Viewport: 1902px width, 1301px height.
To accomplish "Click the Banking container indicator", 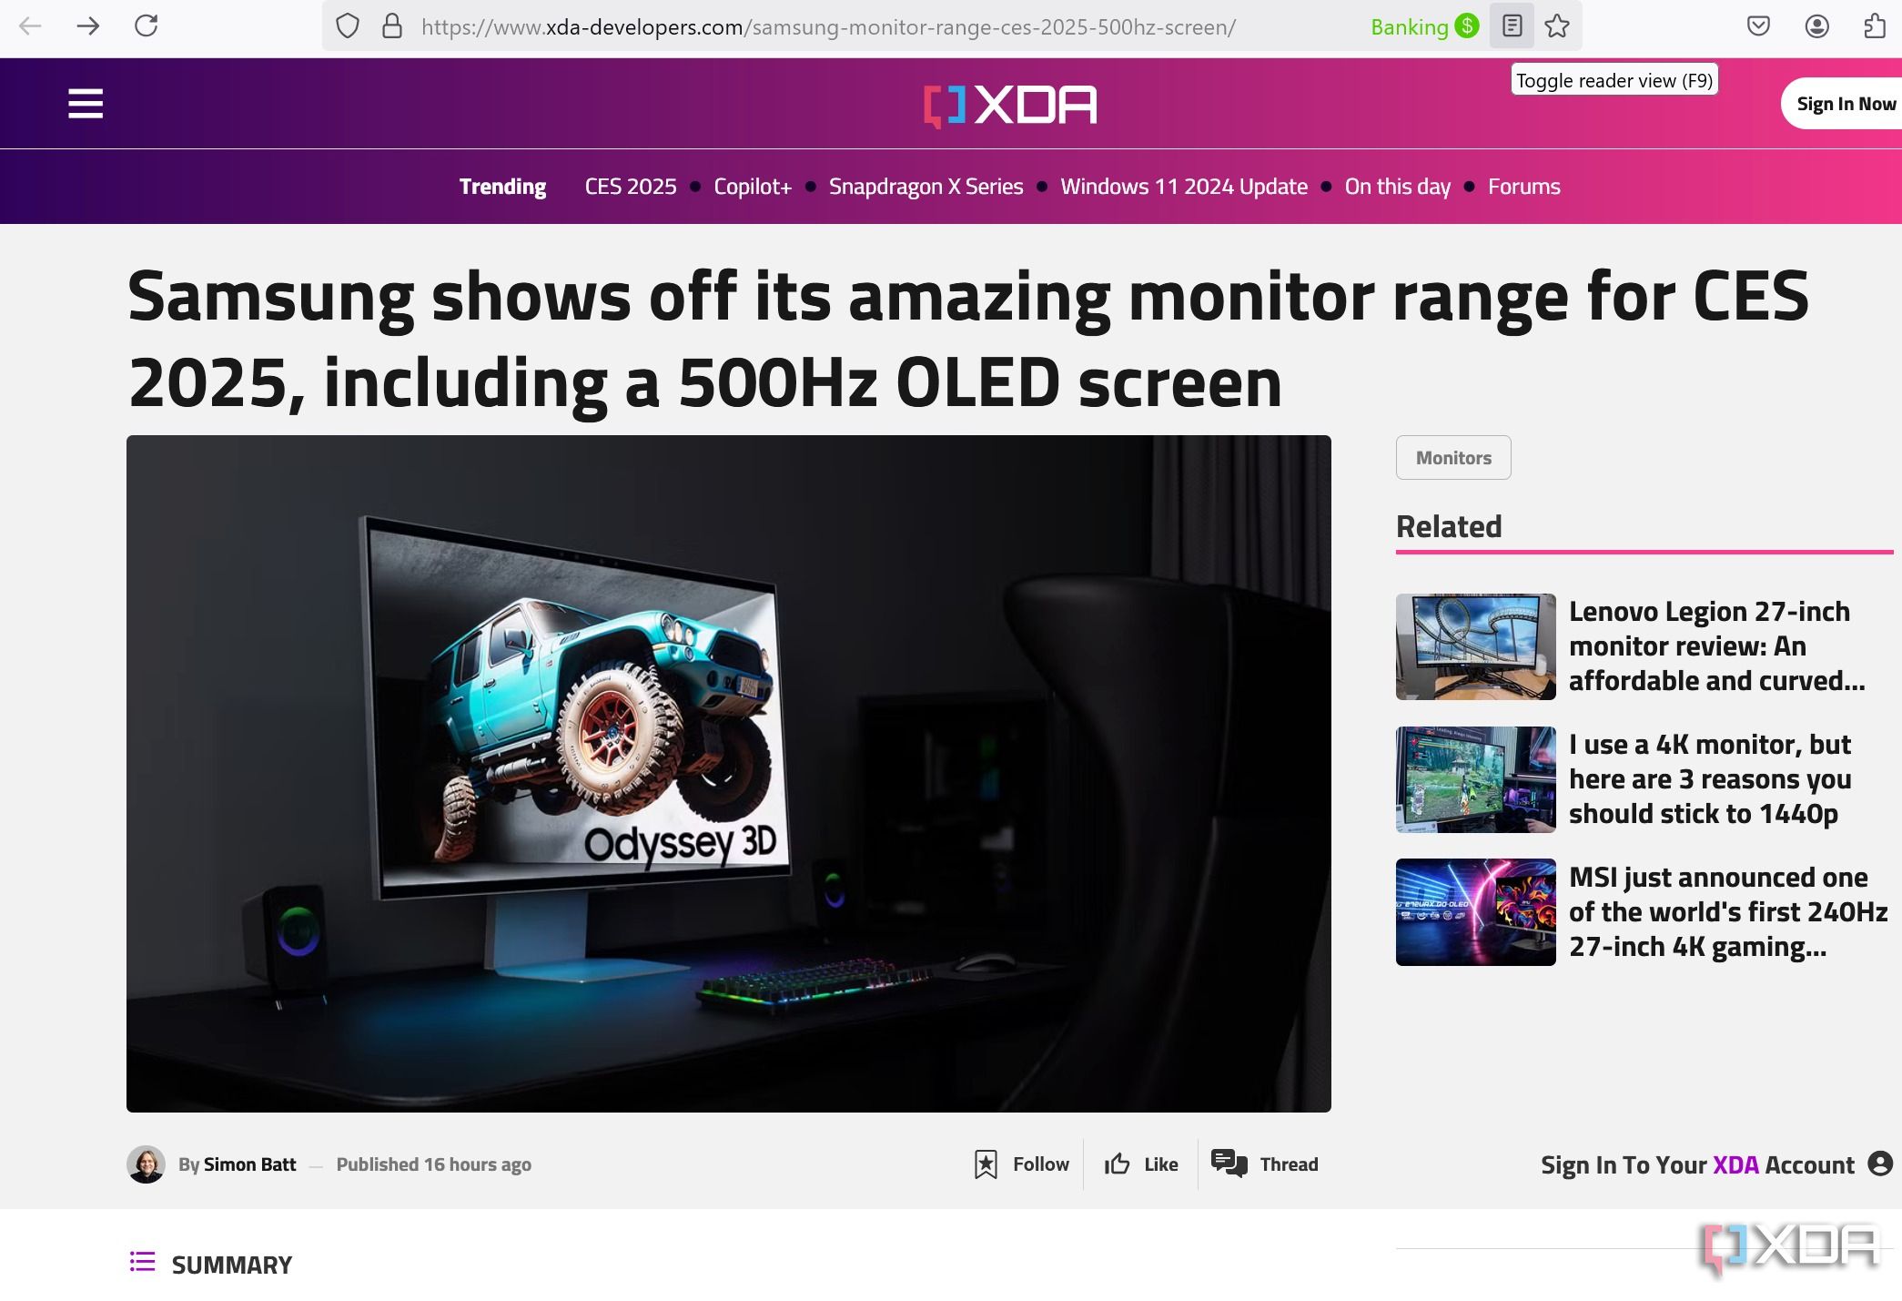I will coord(1425,26).
